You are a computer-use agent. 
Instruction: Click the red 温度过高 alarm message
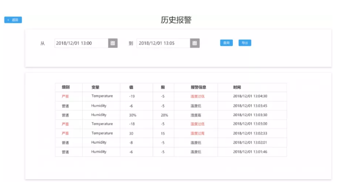(x=198, y=133)
